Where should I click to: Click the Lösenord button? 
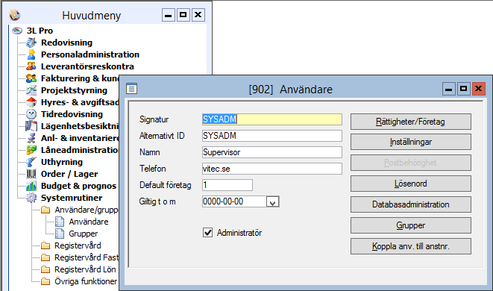(411, 184)
